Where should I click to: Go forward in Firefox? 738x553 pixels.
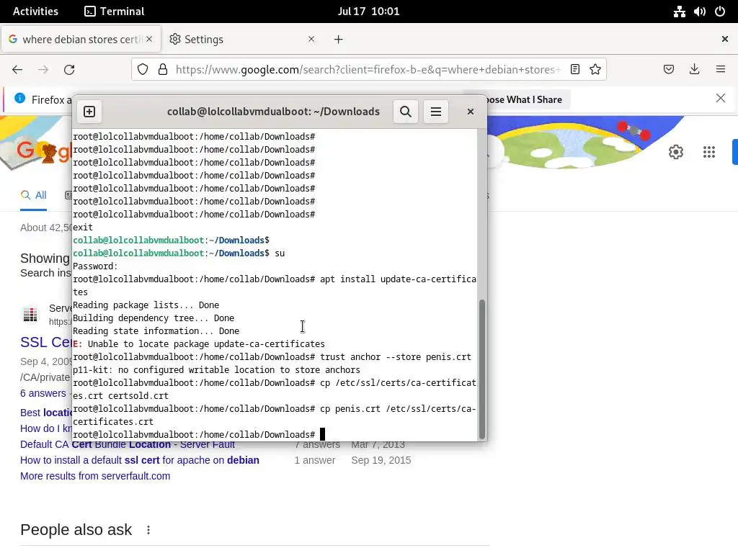coord(43,70)
